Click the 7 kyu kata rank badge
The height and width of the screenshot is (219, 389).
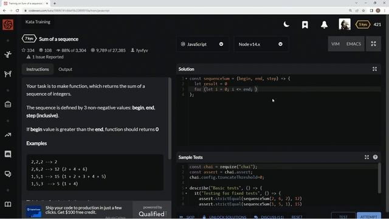coord(29,39)
